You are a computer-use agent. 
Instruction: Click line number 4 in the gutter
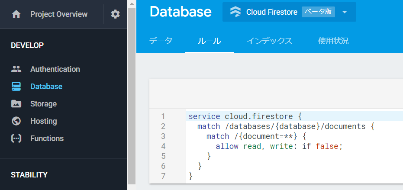(163, 146)
